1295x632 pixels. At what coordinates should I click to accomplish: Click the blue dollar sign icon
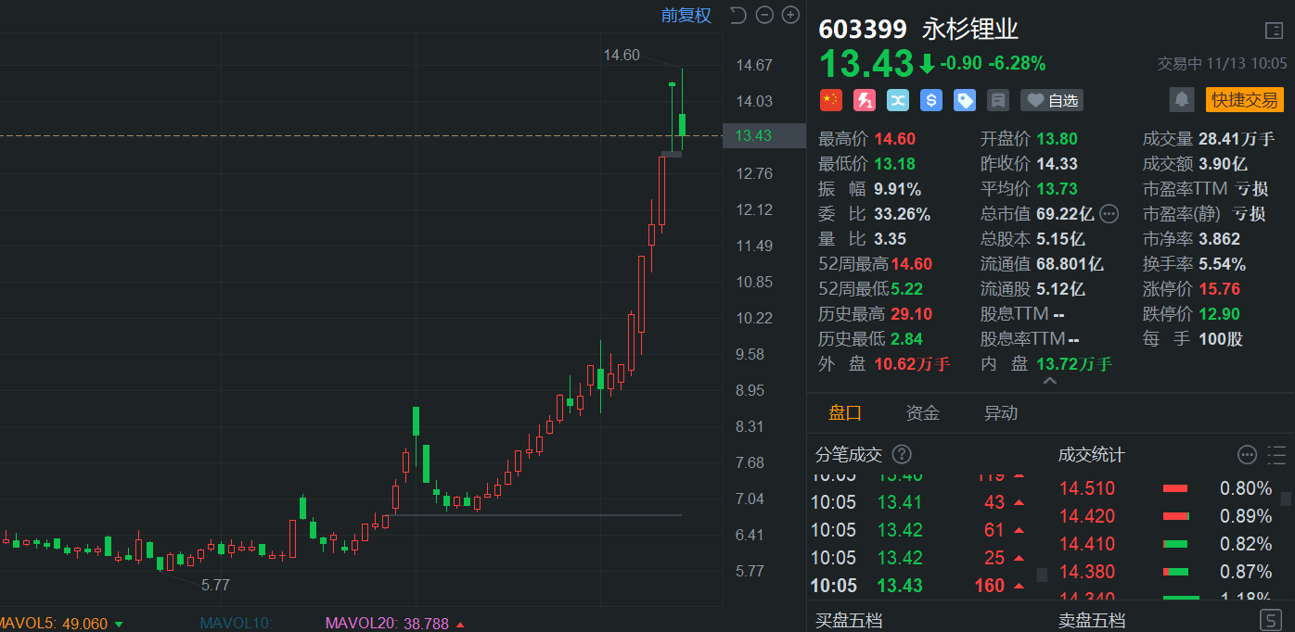(930, 99)
